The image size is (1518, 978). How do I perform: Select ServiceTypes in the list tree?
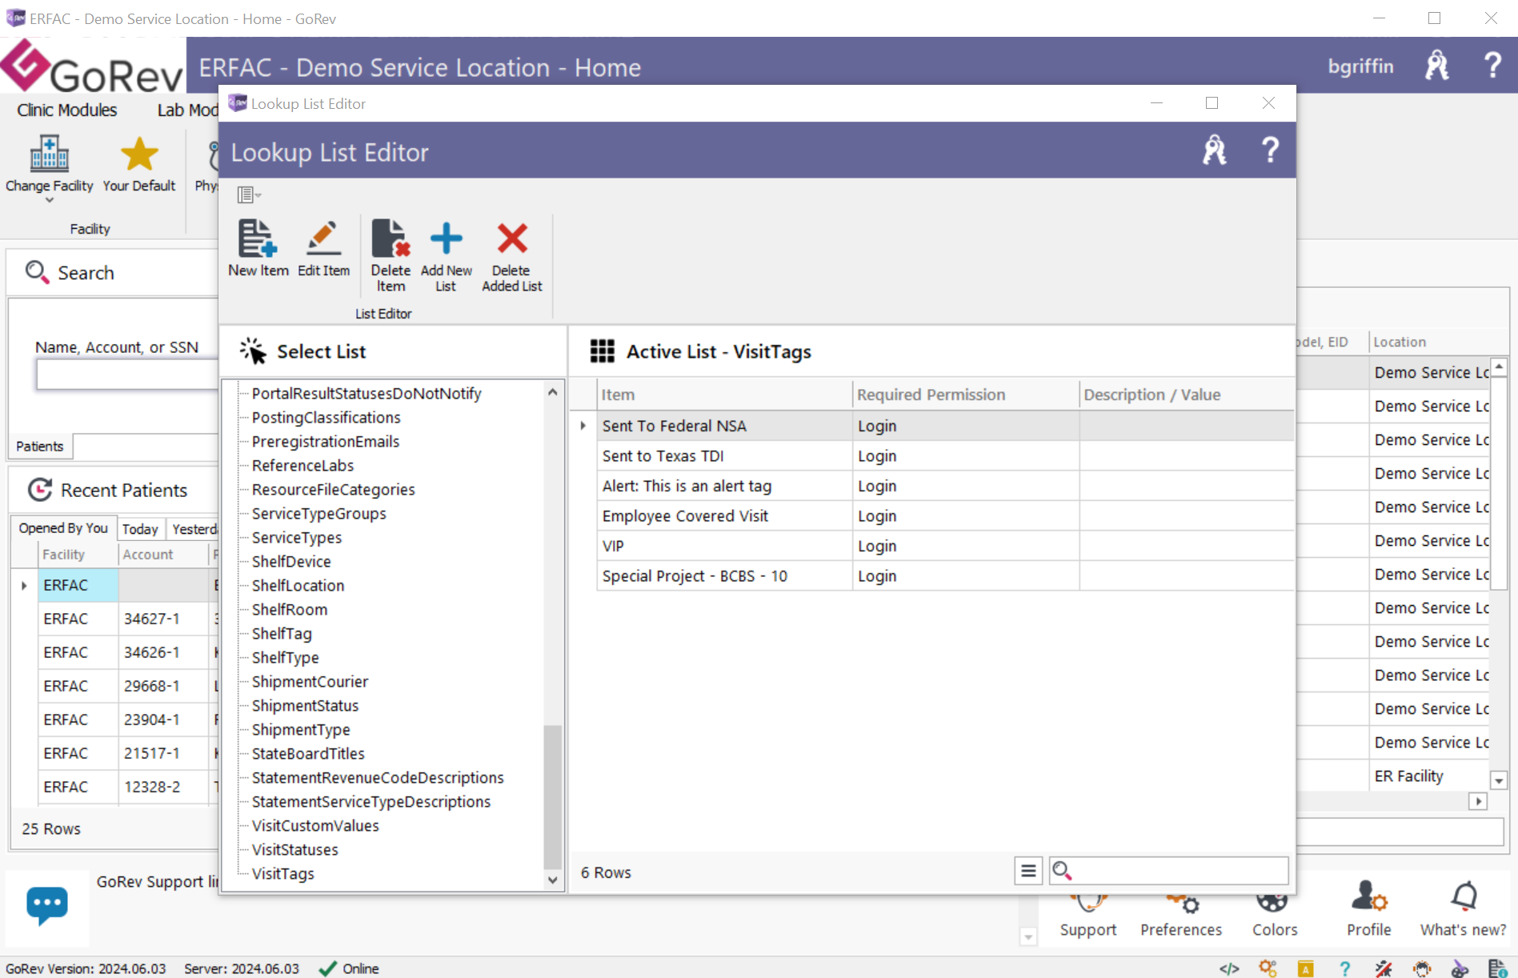(x=297, y=538)
